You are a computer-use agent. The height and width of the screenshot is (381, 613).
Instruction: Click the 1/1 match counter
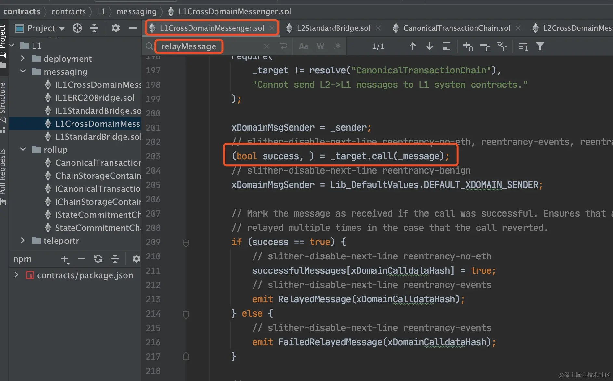point(378,46)
